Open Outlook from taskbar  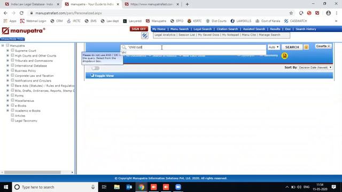coord(129,187)
